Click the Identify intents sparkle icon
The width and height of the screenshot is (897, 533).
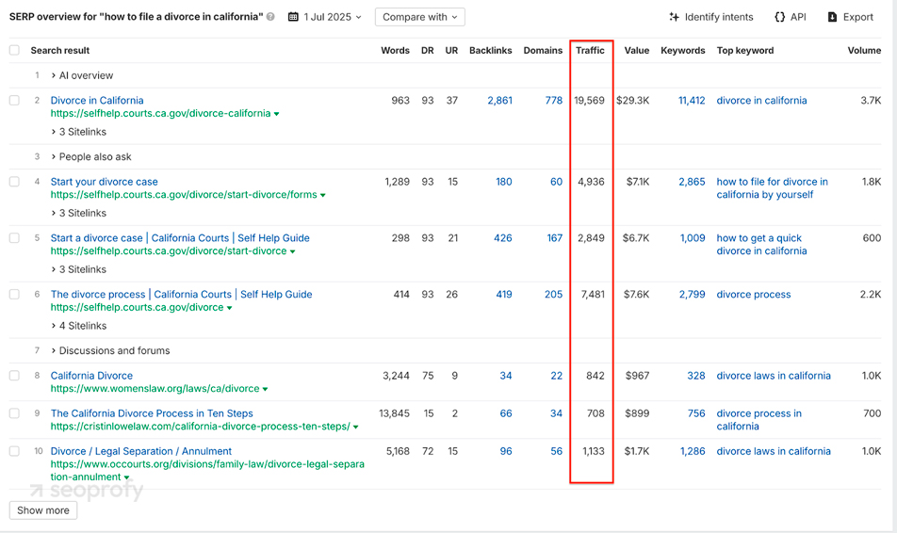click(674, 17)
